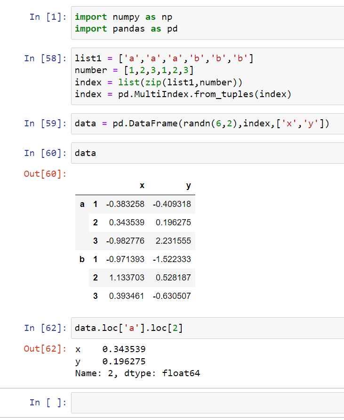
Task: Click index label a in table
Action: pos(82,204)
